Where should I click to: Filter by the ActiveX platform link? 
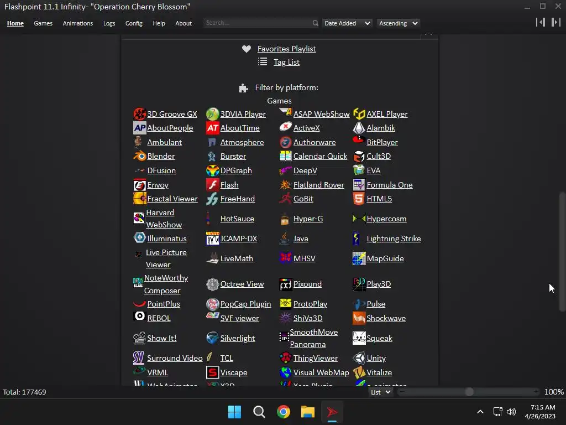[x=306, y=128]
